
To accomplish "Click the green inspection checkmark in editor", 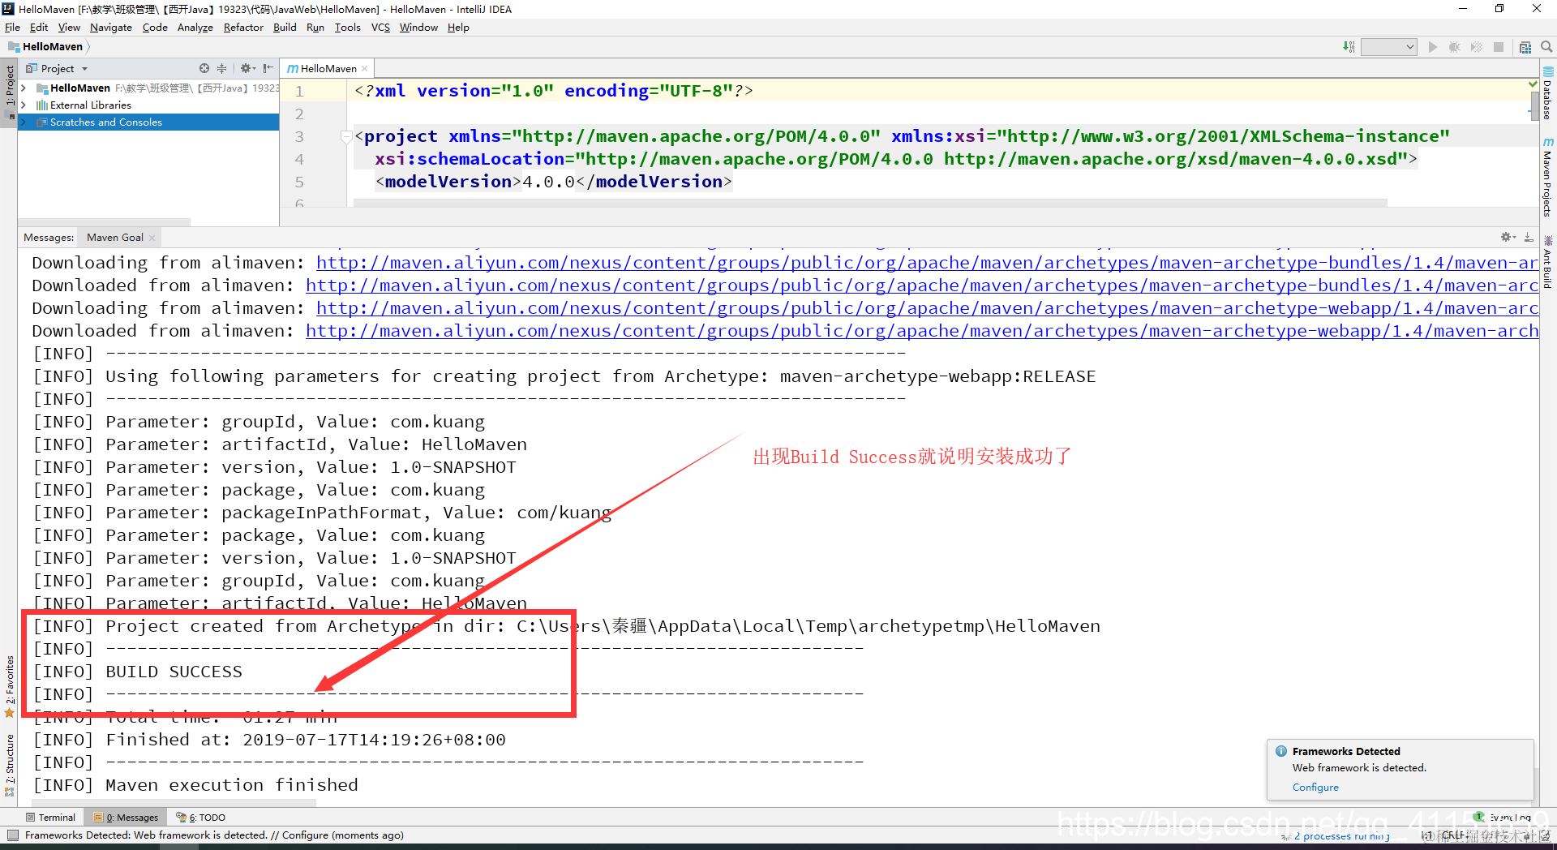I will tap(1533, 84).
